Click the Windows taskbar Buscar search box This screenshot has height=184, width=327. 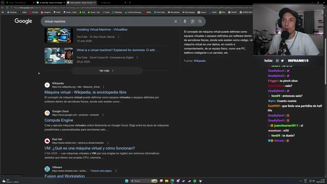[x=144, y=181]
